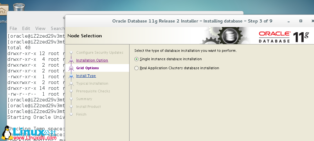Click 'Starting Oracle Univ' terminal line
Screen dimensions: 314x141
(36, 117)
